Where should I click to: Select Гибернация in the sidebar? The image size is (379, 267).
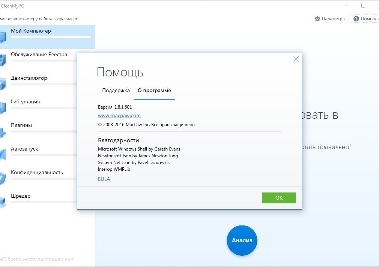[26, 101]
